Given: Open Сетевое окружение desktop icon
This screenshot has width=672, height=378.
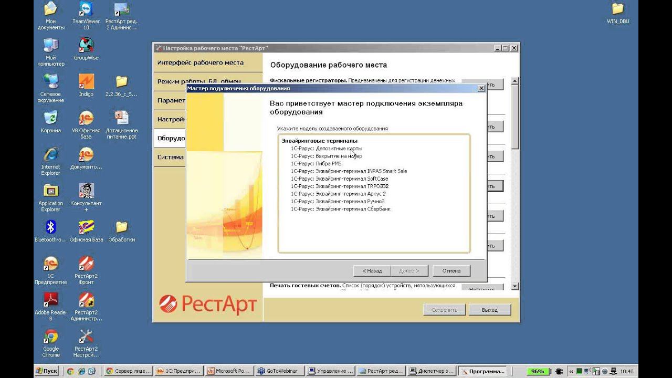Looking at the screenshot, I should (x=50, y=88).
